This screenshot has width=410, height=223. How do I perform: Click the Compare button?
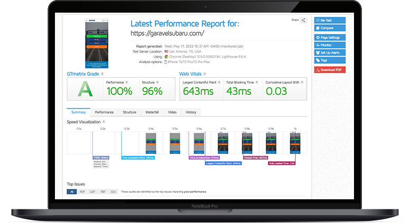(330, 28)
